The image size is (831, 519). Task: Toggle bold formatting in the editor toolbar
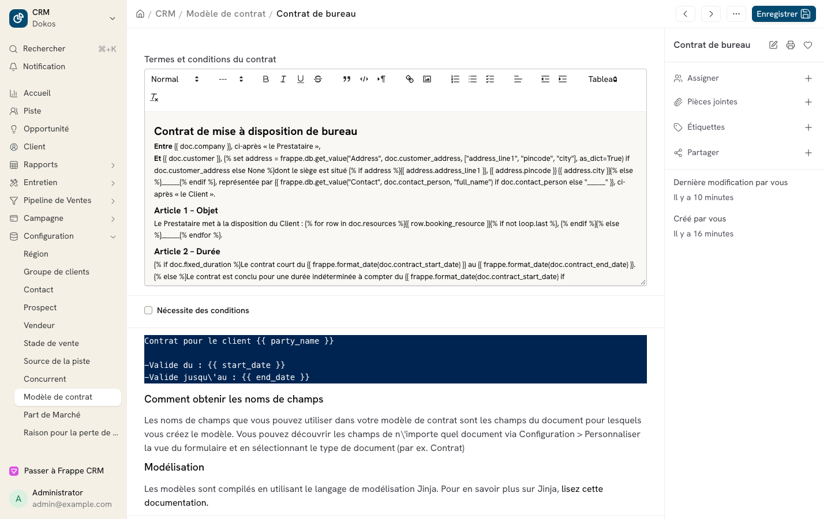(266, 79)
